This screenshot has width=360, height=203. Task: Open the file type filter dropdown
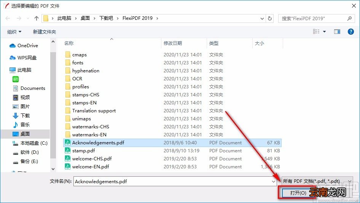click(317, 181)
